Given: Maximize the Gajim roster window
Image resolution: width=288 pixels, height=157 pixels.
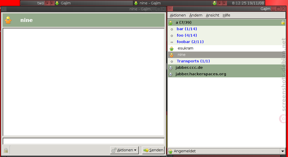Looking at the screenshot, I should (278, 9).
